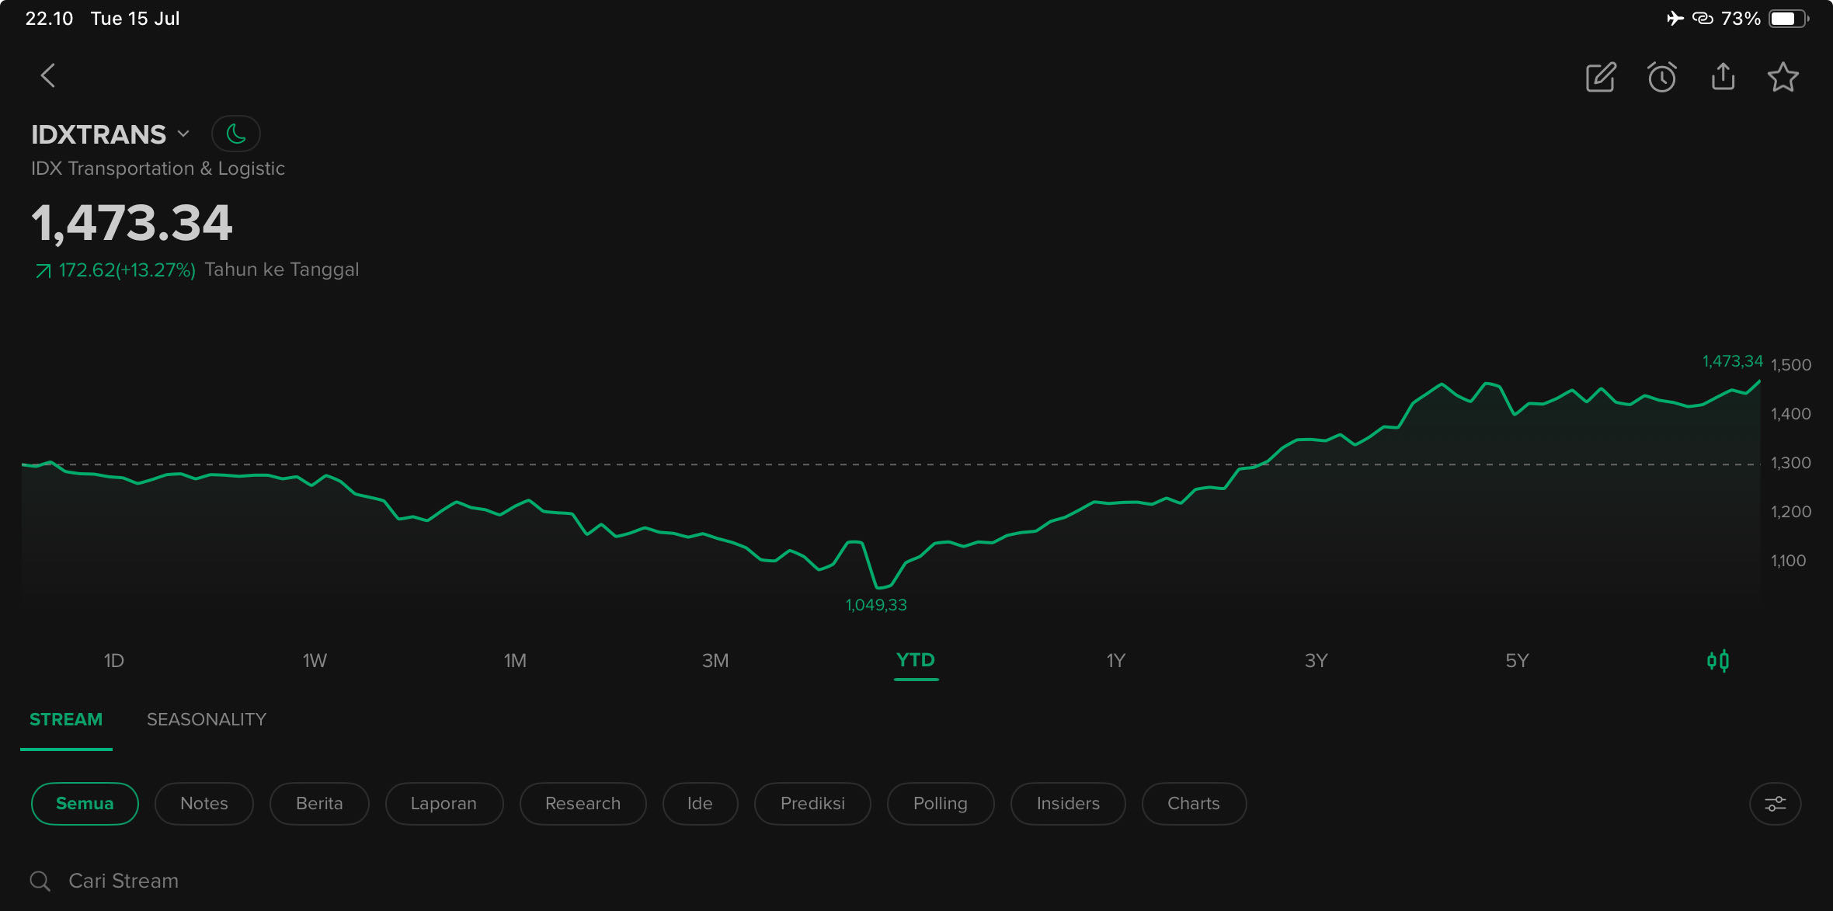Viewport: 1833px width, 911px height.
Task: Filter stream by Charts
Action: 1194,804
